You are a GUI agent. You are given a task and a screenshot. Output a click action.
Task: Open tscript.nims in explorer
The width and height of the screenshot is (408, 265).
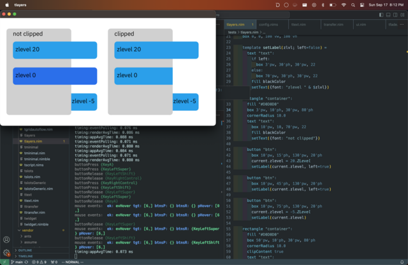tap(34, 165)
